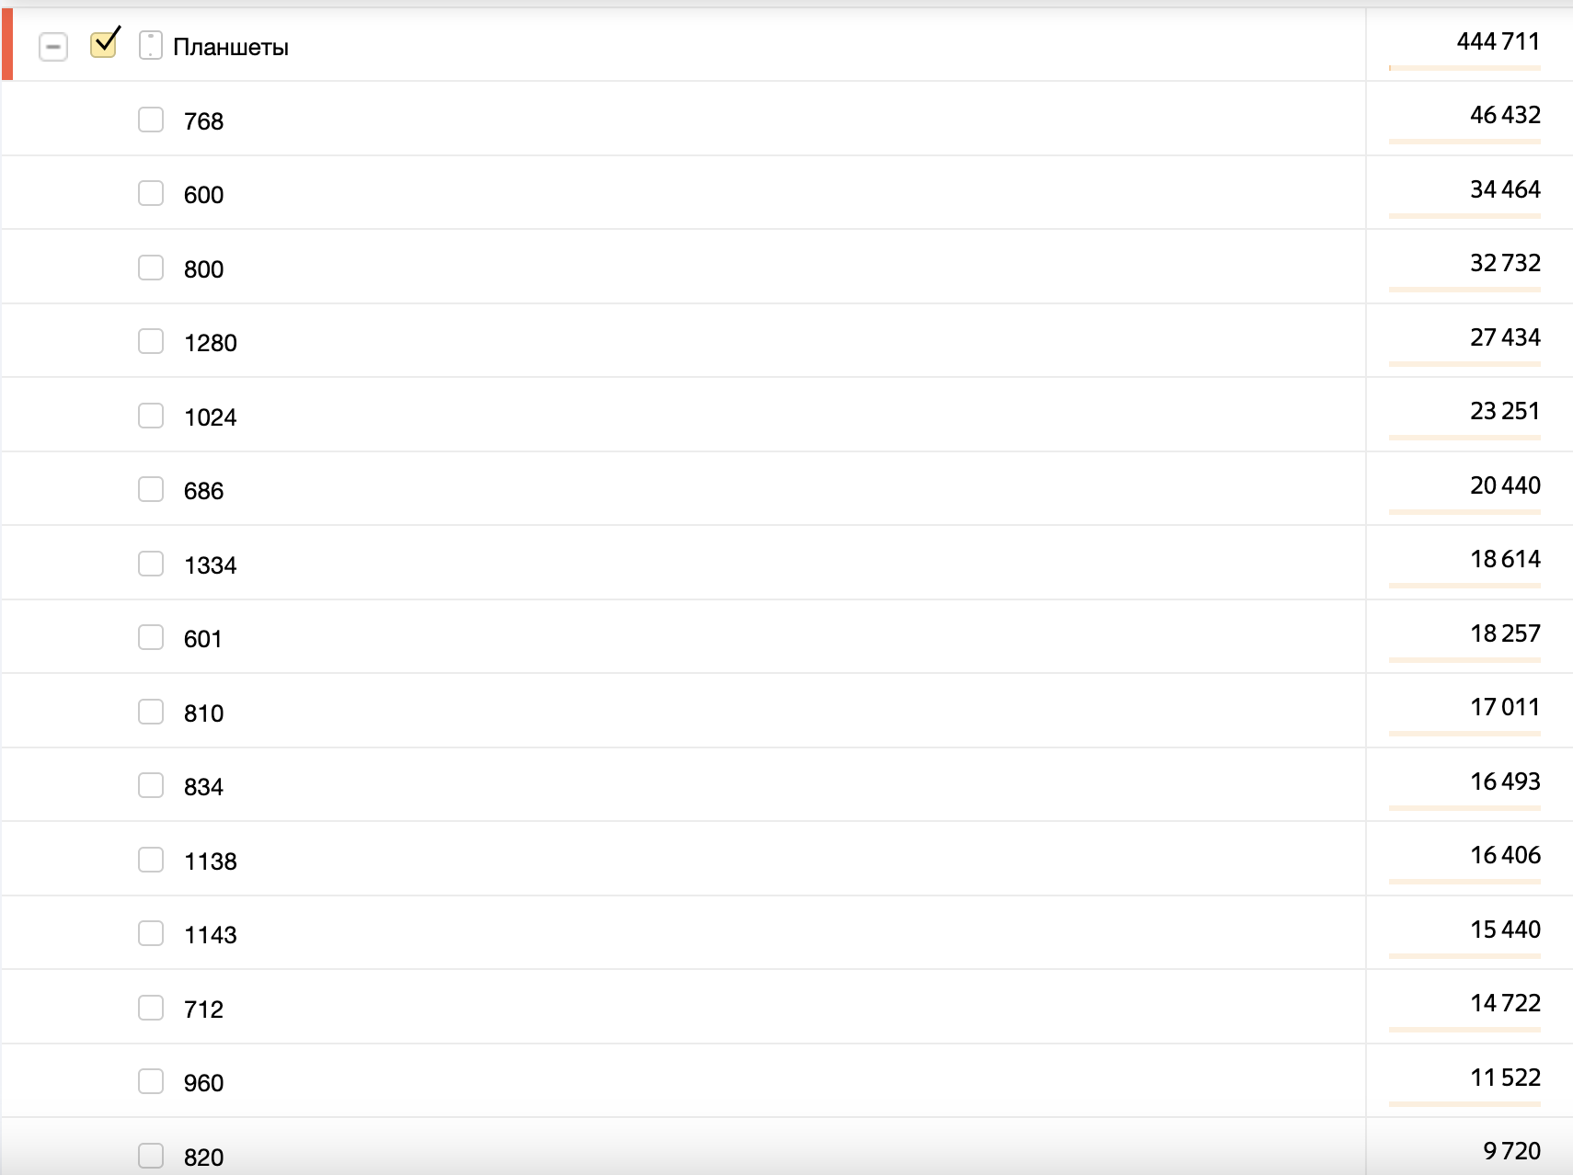1573x1175 pixels.
Task: Click the 834 width label
Action: point(203,787)
